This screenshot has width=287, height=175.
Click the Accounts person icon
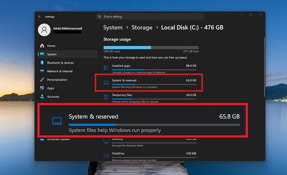[x=42, y=97]
